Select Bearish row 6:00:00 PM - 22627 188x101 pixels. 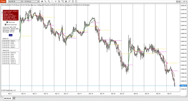[x=11, y=55]
